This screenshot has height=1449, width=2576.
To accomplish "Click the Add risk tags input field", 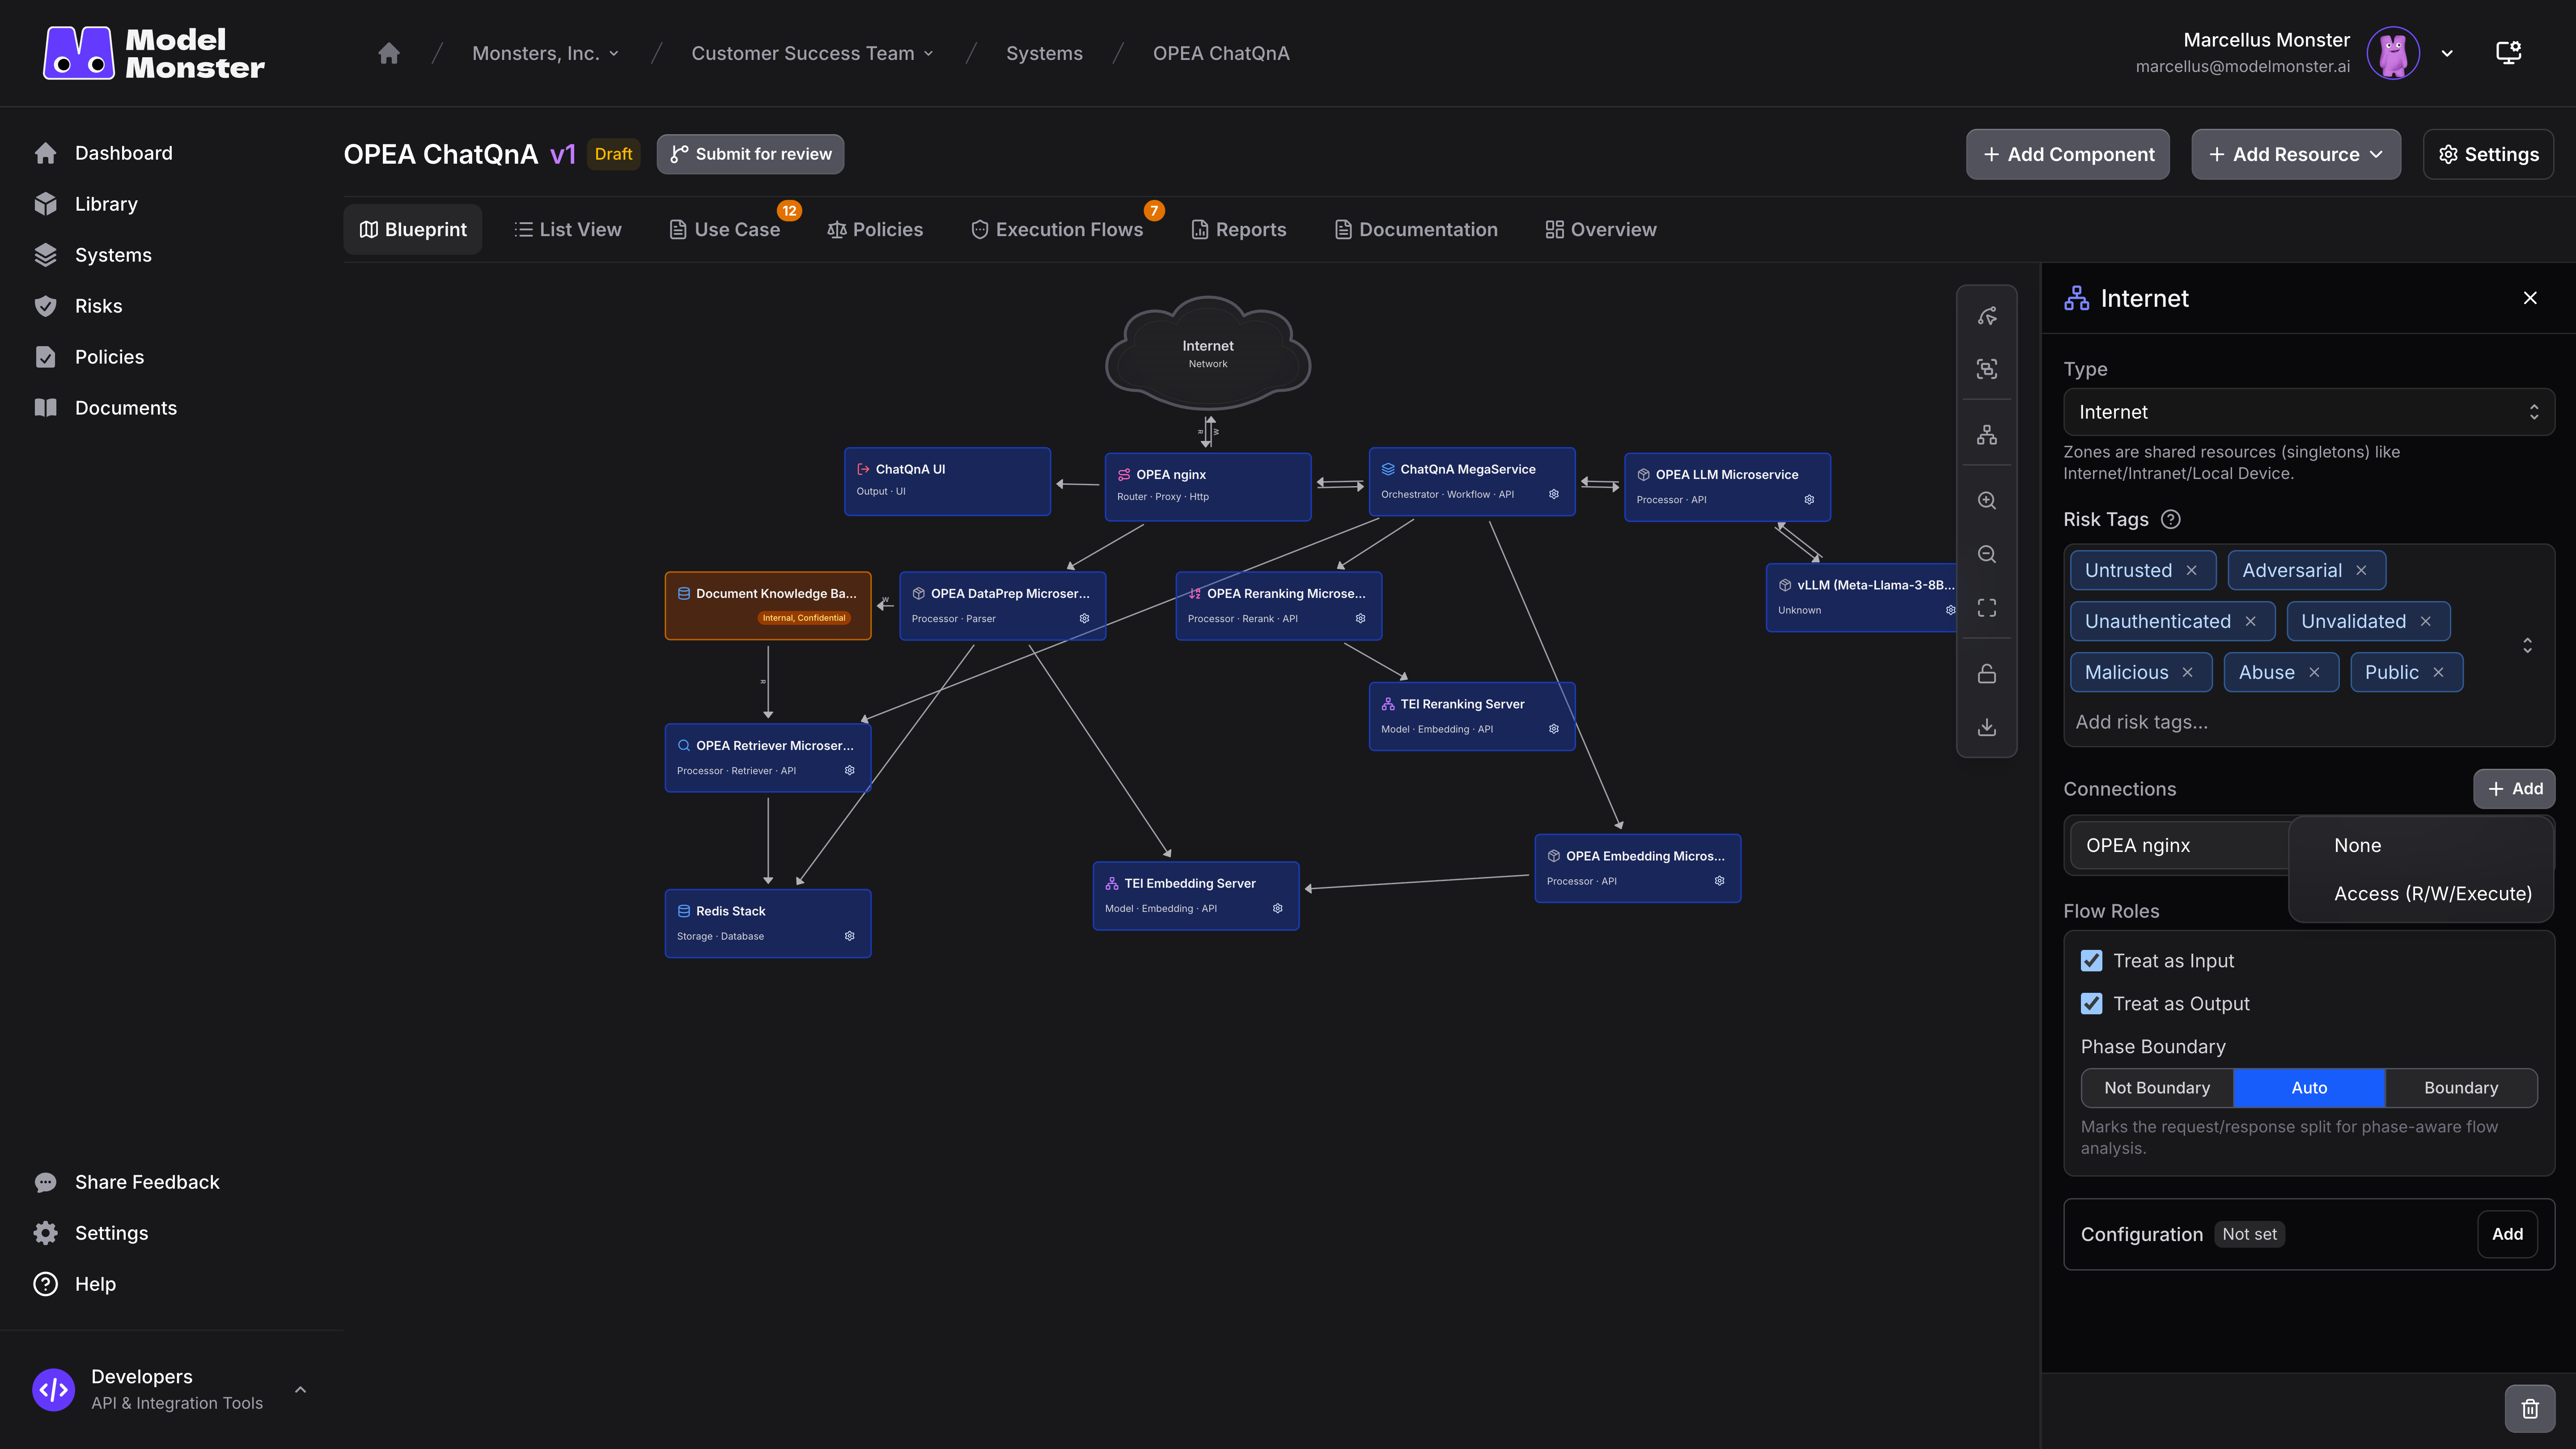I will 2290,722.
